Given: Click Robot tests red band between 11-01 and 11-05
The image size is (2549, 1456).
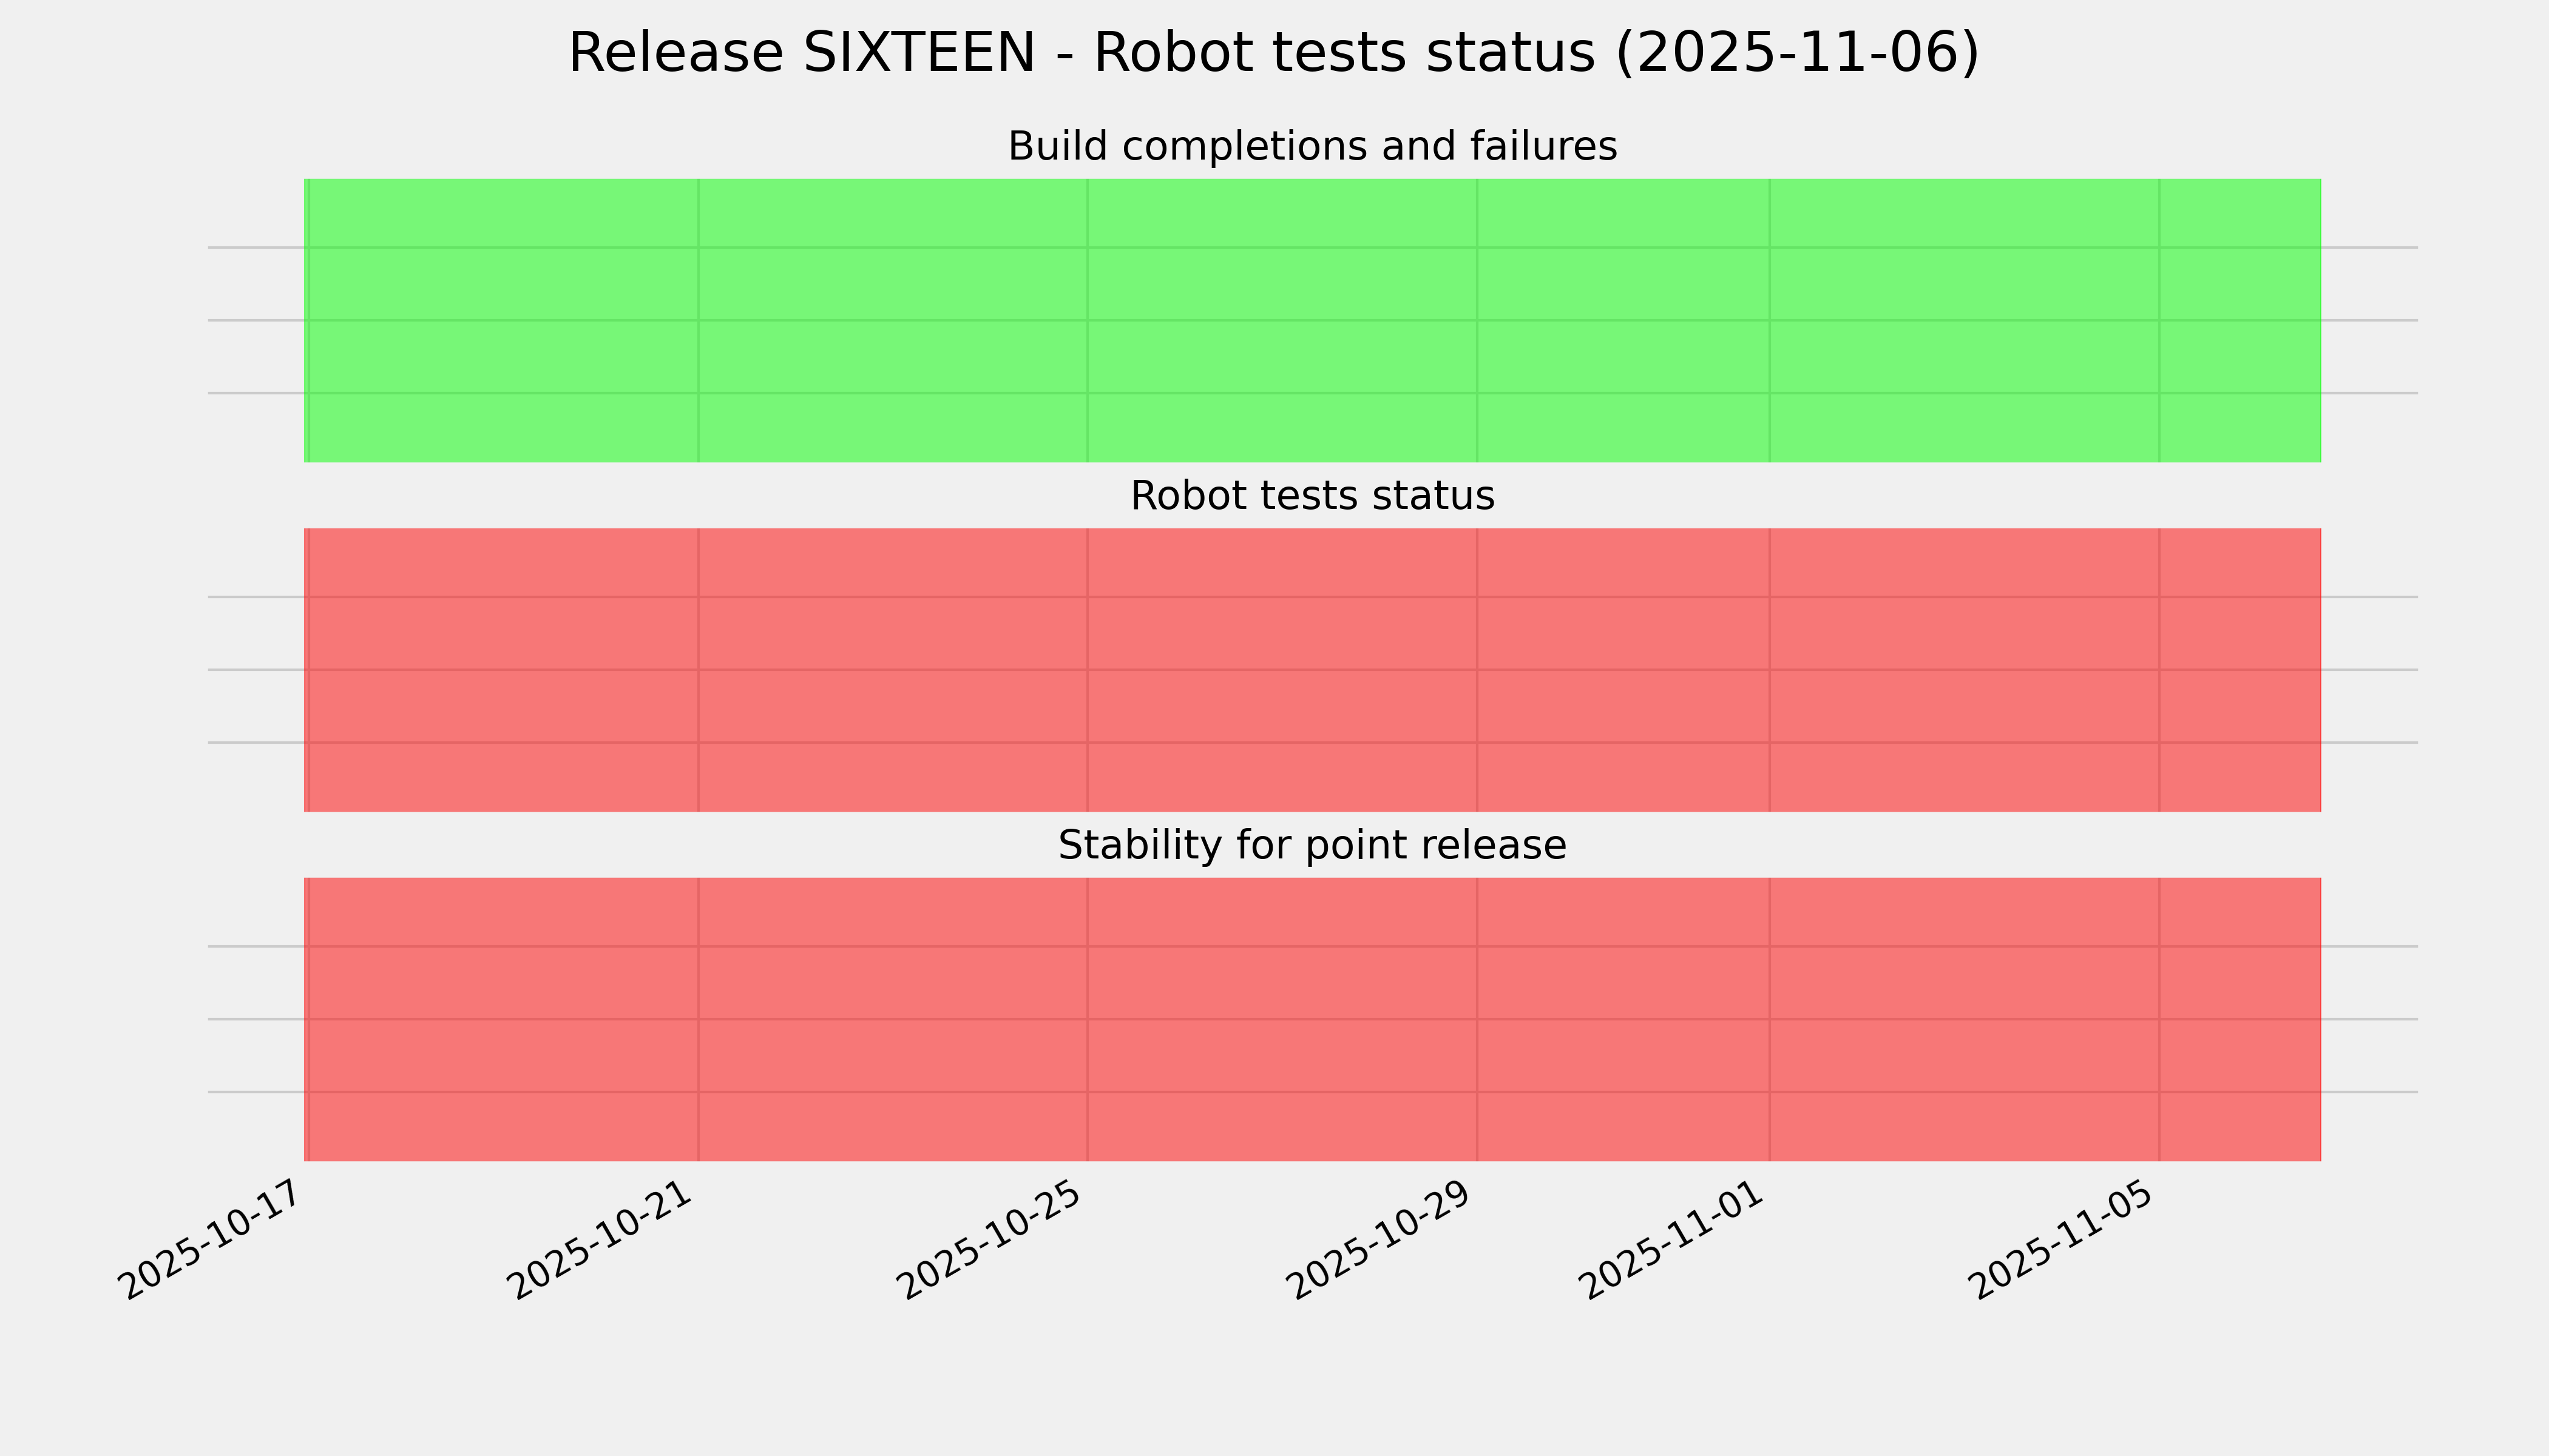Looking at the screenshot, I should point(1964,670).
